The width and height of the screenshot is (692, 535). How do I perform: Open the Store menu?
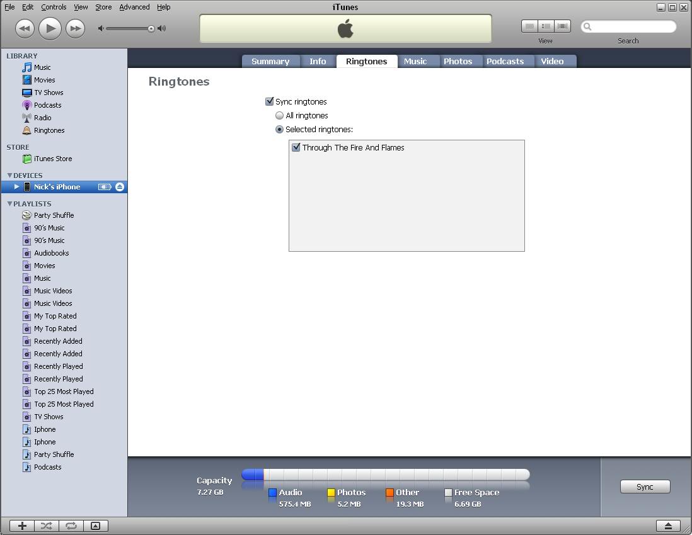[104, 7]
